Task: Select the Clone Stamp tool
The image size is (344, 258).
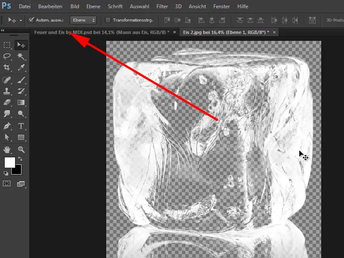Action: coord(7,91)
